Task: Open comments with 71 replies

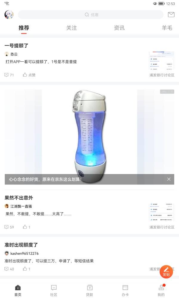Action: (x=9, y=75)
